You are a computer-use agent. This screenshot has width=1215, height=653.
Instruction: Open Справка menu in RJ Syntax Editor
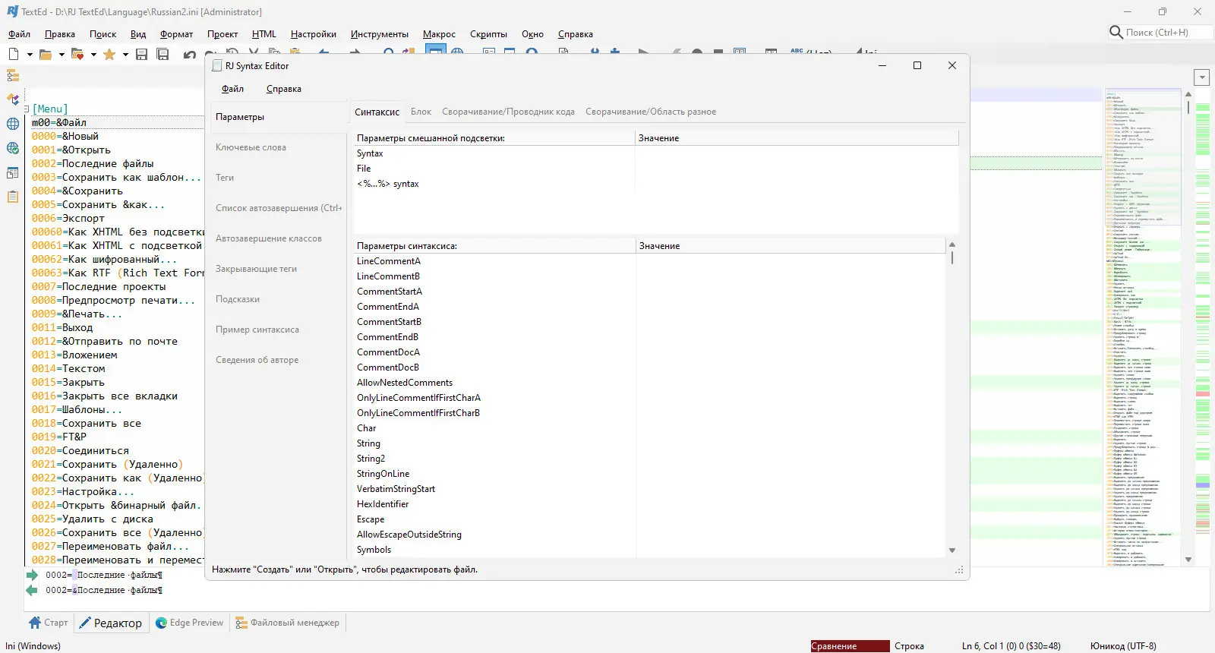pos(284,89)
